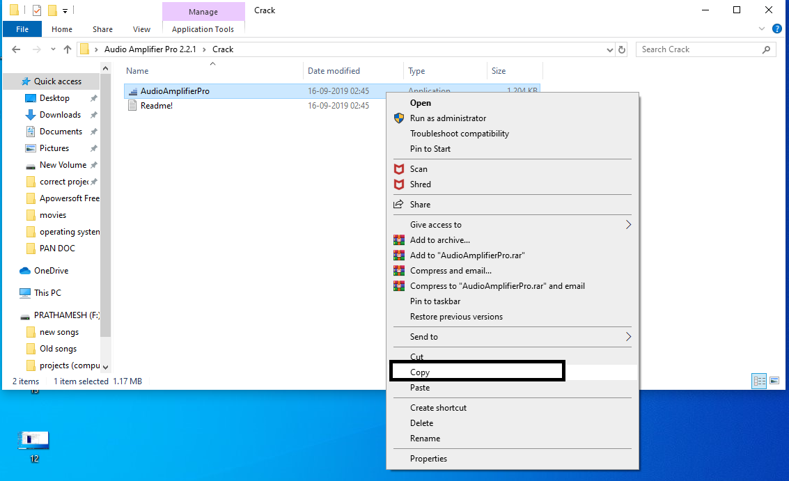This screenshot has height=481, width=789.
Task: Click the McAfee Scan icon
Action: 399,169
